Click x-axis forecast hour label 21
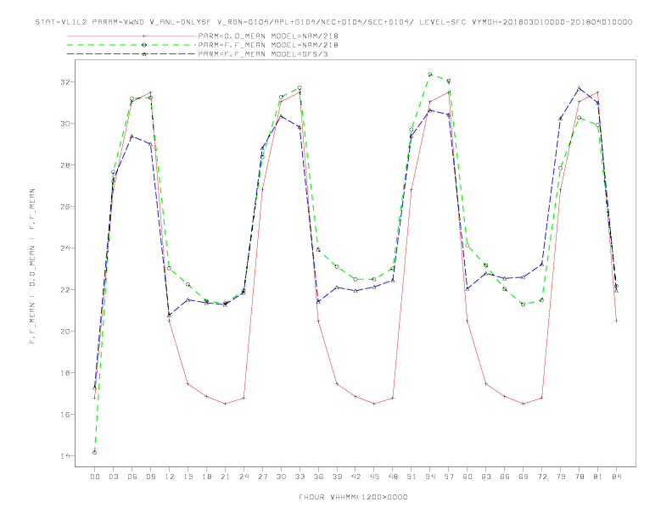The width and height of the screenshot is (672, 519). pos(225,477)
